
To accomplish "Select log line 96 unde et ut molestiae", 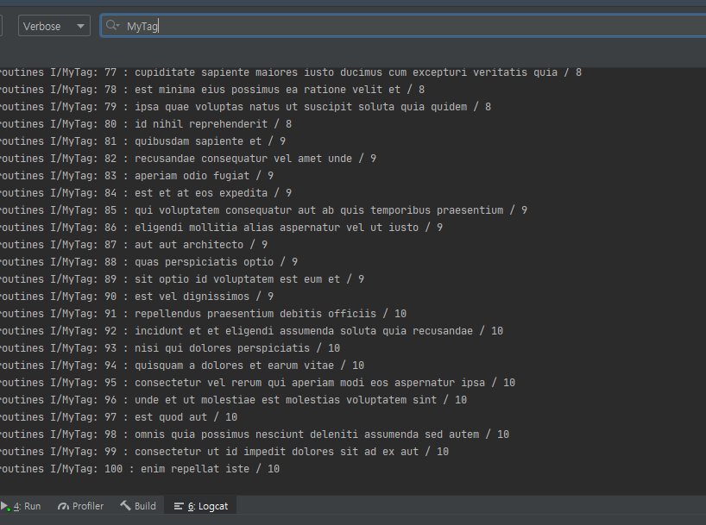I will (x=234, y=400).
